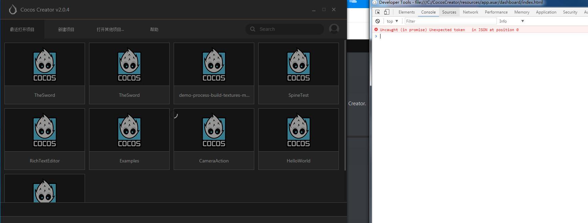Close the Cocos Creator dashboard window
The image size is (588, 223).
334,9
